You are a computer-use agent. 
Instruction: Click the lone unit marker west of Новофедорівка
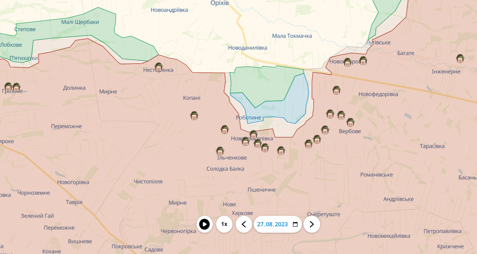tap(336, 90)
